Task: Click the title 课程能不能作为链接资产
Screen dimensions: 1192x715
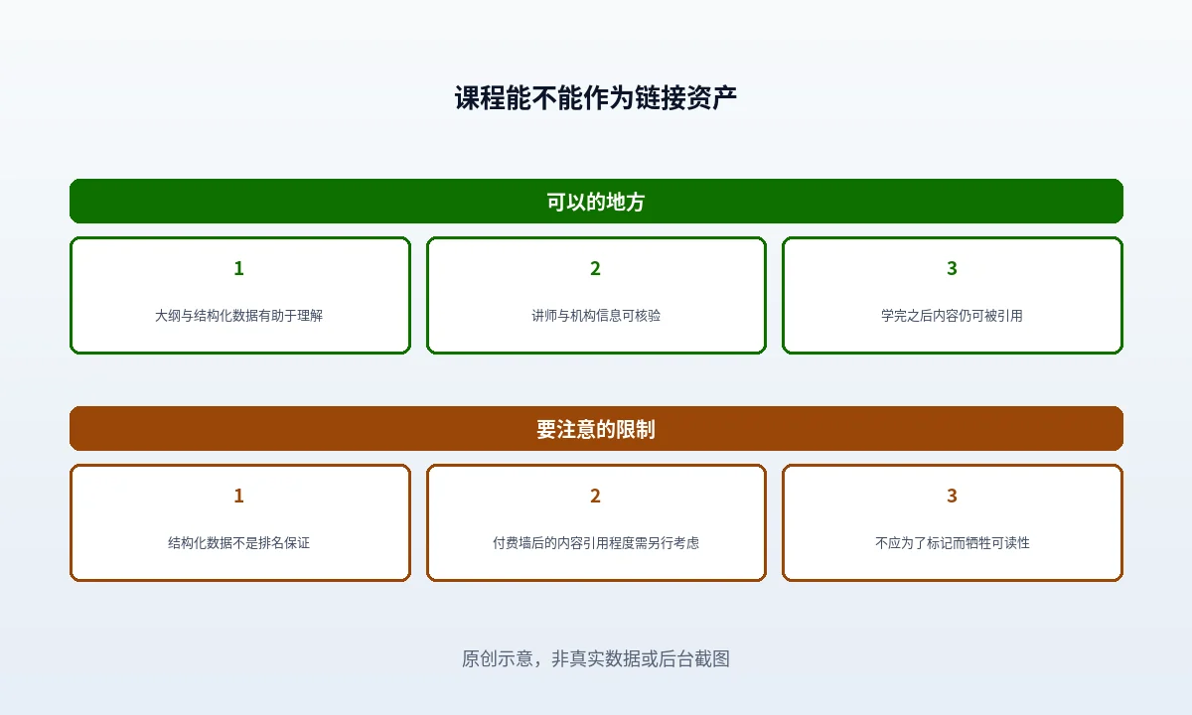Action: coord(596,98)
